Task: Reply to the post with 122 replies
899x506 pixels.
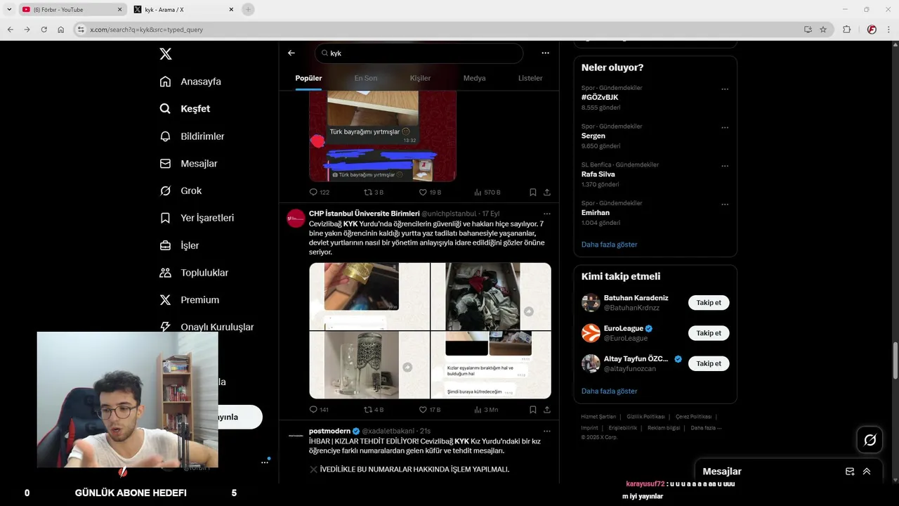Action: [319, 192]
